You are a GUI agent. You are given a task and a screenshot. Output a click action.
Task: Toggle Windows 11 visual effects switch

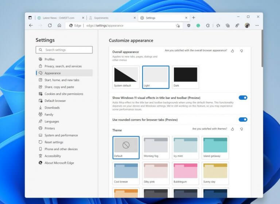tap(243, 98)
